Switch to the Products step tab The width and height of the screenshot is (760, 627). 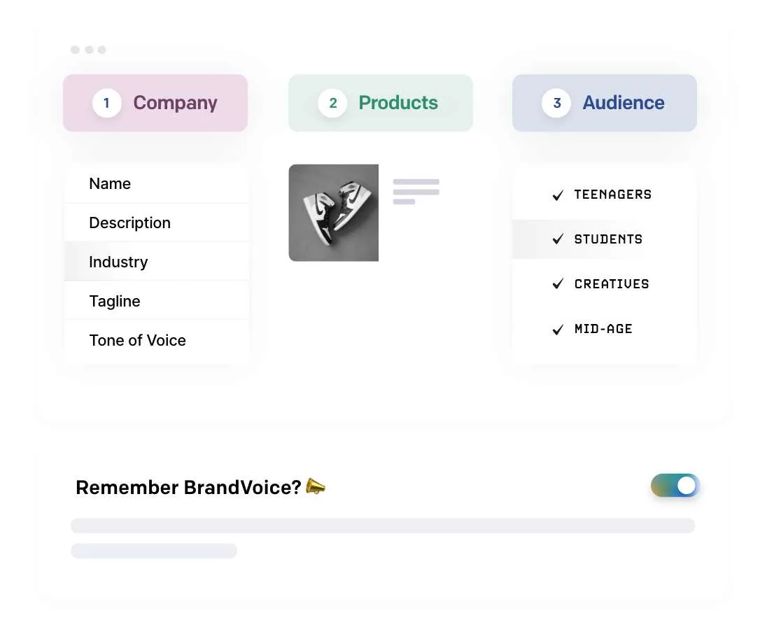pos(381,103)
